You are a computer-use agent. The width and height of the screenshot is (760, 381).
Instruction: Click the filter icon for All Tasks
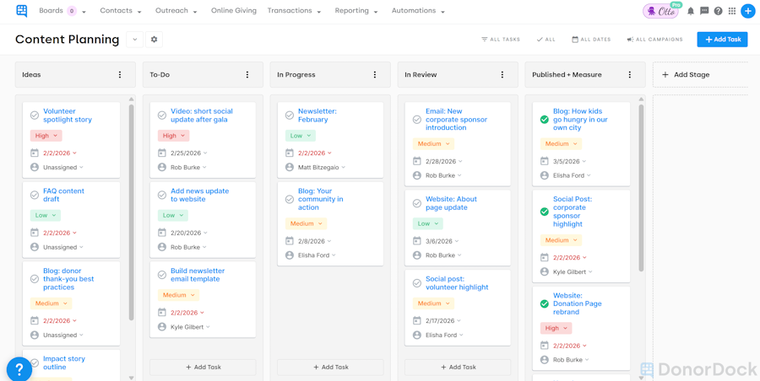(x=484, y=40)
